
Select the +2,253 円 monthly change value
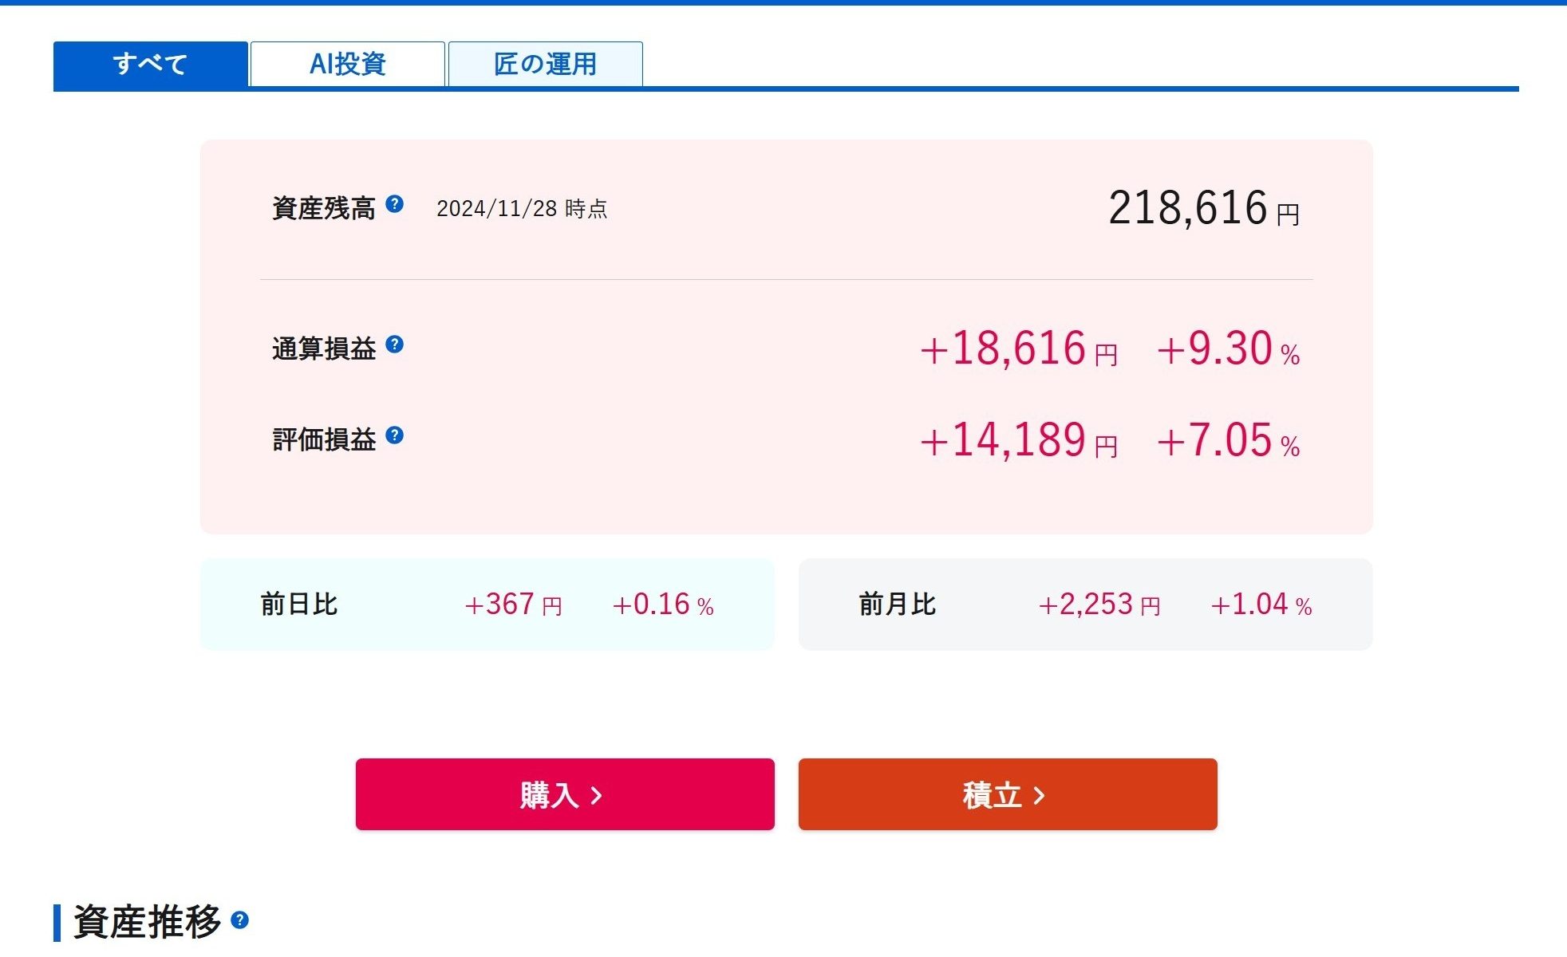click(1099, 605)
